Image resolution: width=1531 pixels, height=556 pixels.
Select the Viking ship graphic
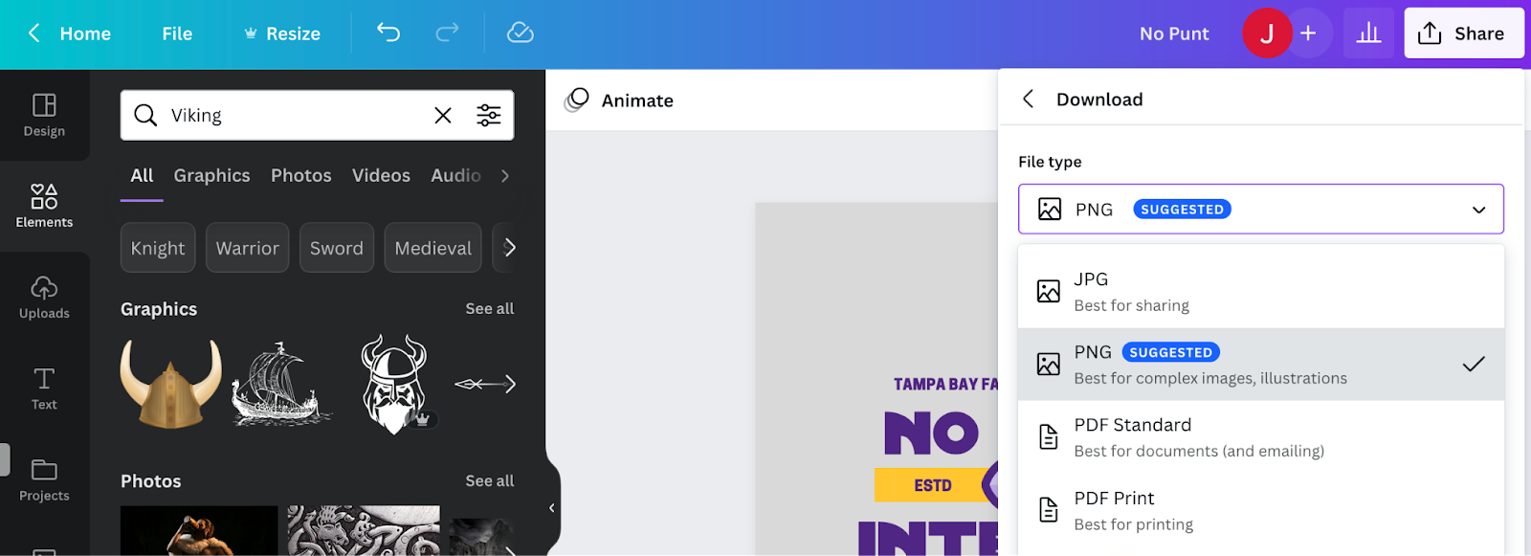281,384
